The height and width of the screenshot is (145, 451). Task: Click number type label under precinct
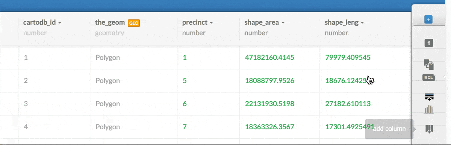194,33
